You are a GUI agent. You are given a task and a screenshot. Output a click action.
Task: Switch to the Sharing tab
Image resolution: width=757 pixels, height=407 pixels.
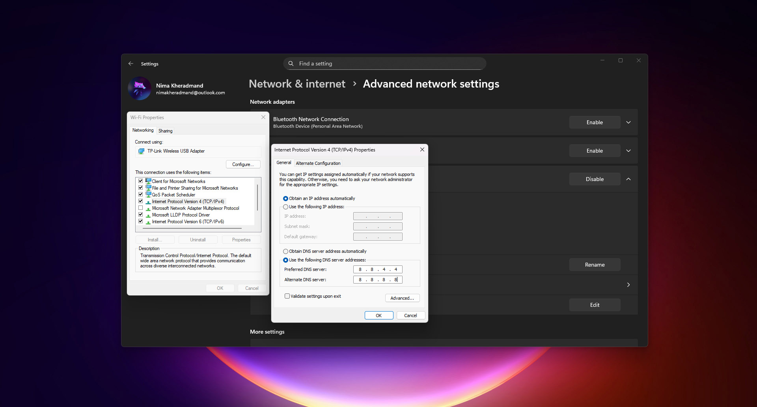[165, 131]
